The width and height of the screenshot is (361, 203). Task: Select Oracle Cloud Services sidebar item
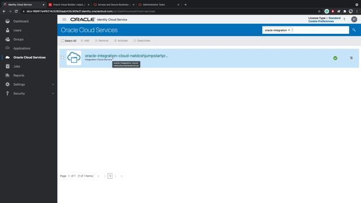pyautogui.click(x=29, y=58)
